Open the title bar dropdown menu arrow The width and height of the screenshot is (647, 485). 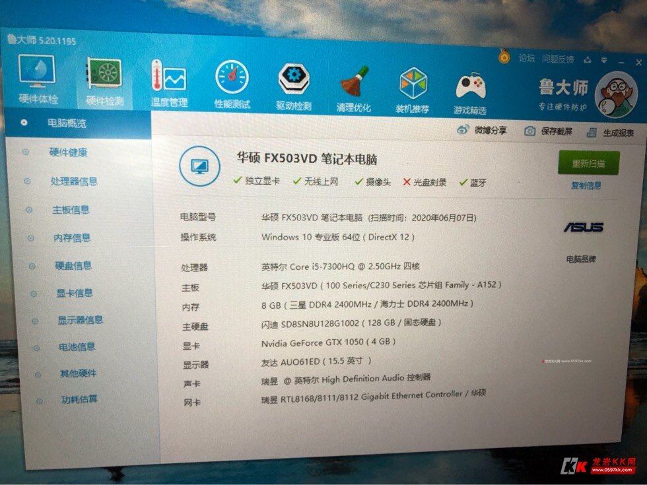click(604, 60)
